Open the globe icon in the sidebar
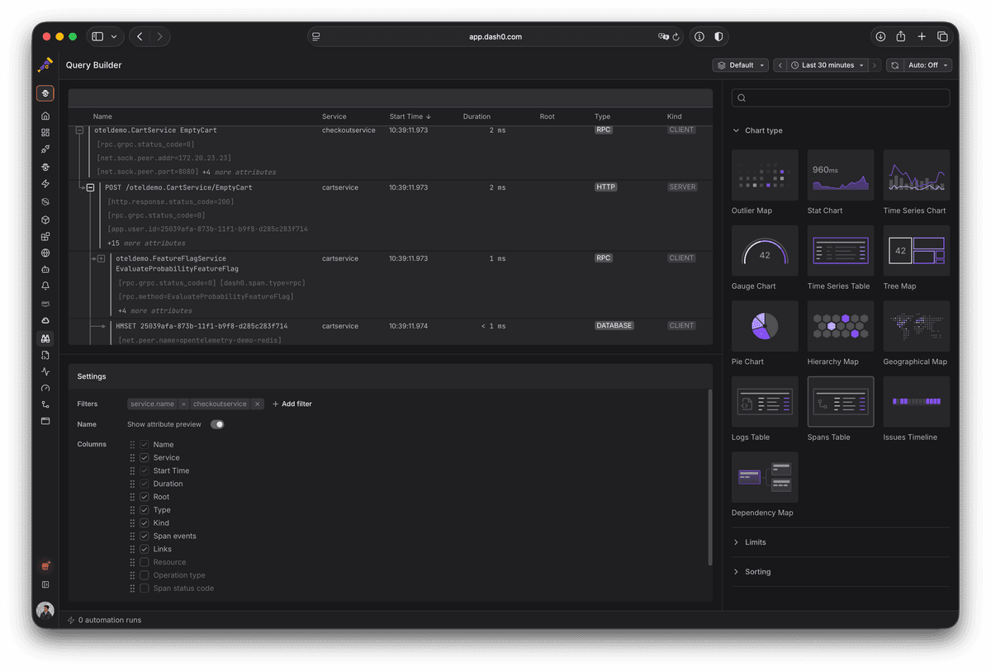 (45, 253)
